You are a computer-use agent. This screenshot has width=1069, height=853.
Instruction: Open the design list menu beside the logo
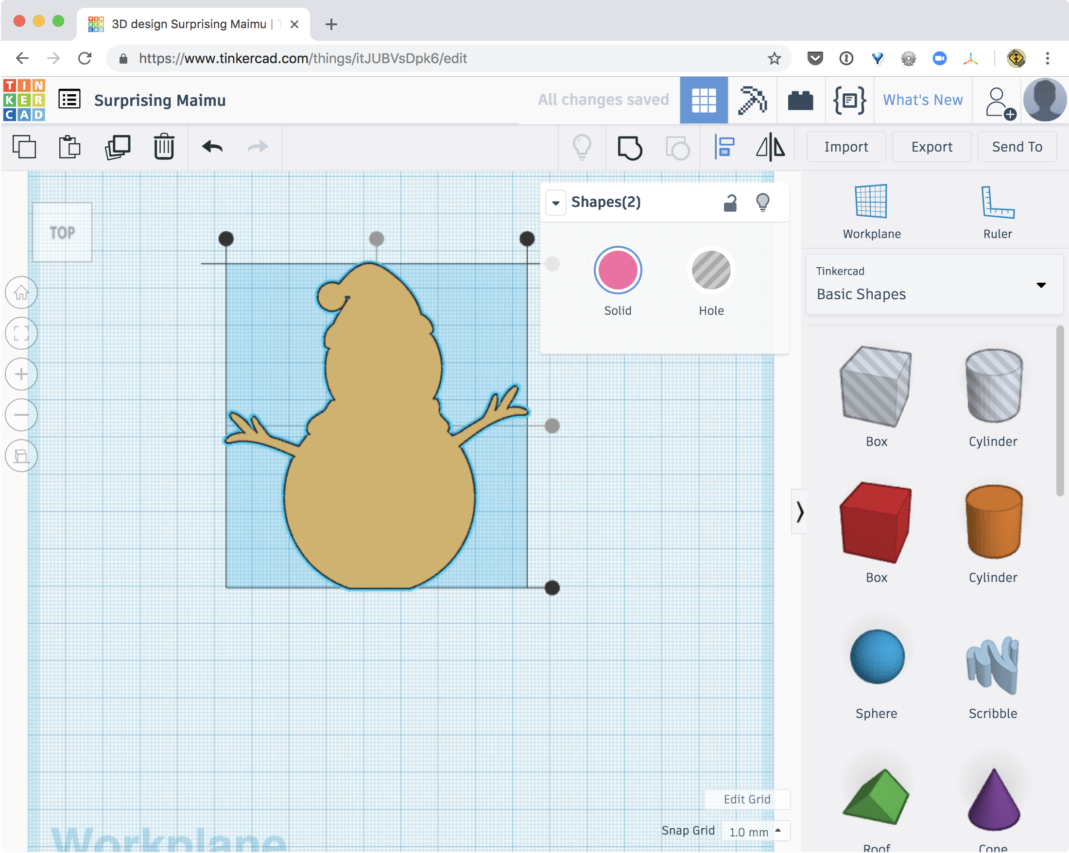pos(69,99)
